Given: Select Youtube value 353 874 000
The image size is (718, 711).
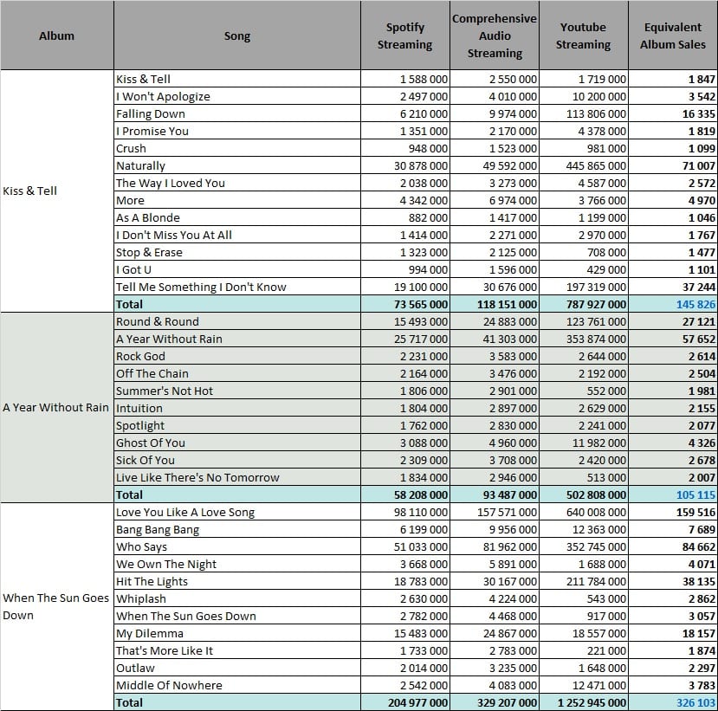Looking at the screenshot, I should coord(584,339).
